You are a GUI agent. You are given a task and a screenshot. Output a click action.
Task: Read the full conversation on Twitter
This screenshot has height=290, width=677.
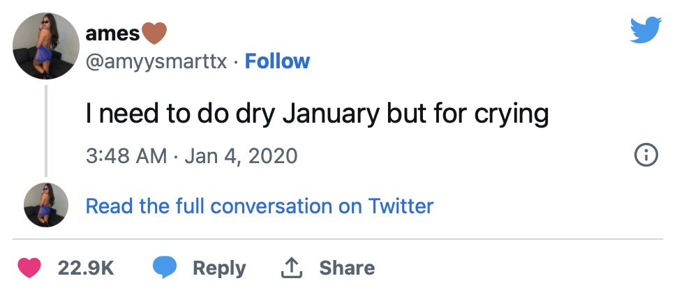tap(260, 206)
